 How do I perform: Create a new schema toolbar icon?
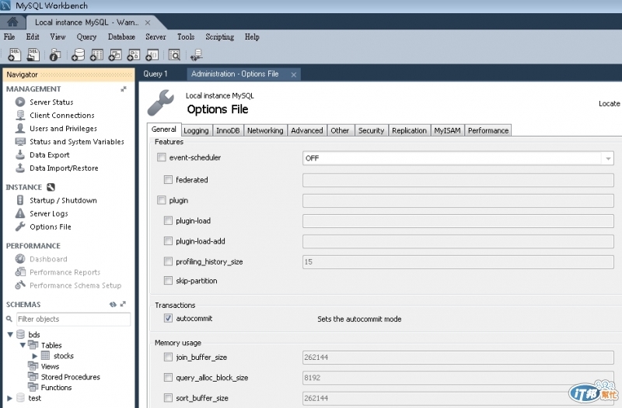click(x=78, y=54)
